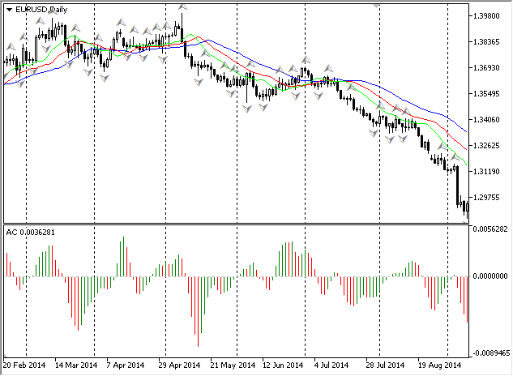
Task: Click the 1.39800 price scale label
Action: (486, 16)
